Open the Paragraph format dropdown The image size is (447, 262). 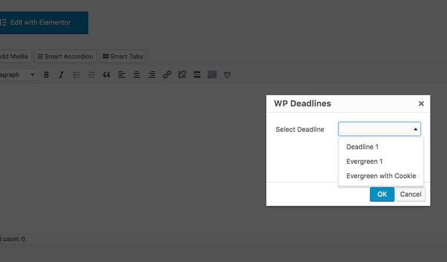(x=18, y=75)
